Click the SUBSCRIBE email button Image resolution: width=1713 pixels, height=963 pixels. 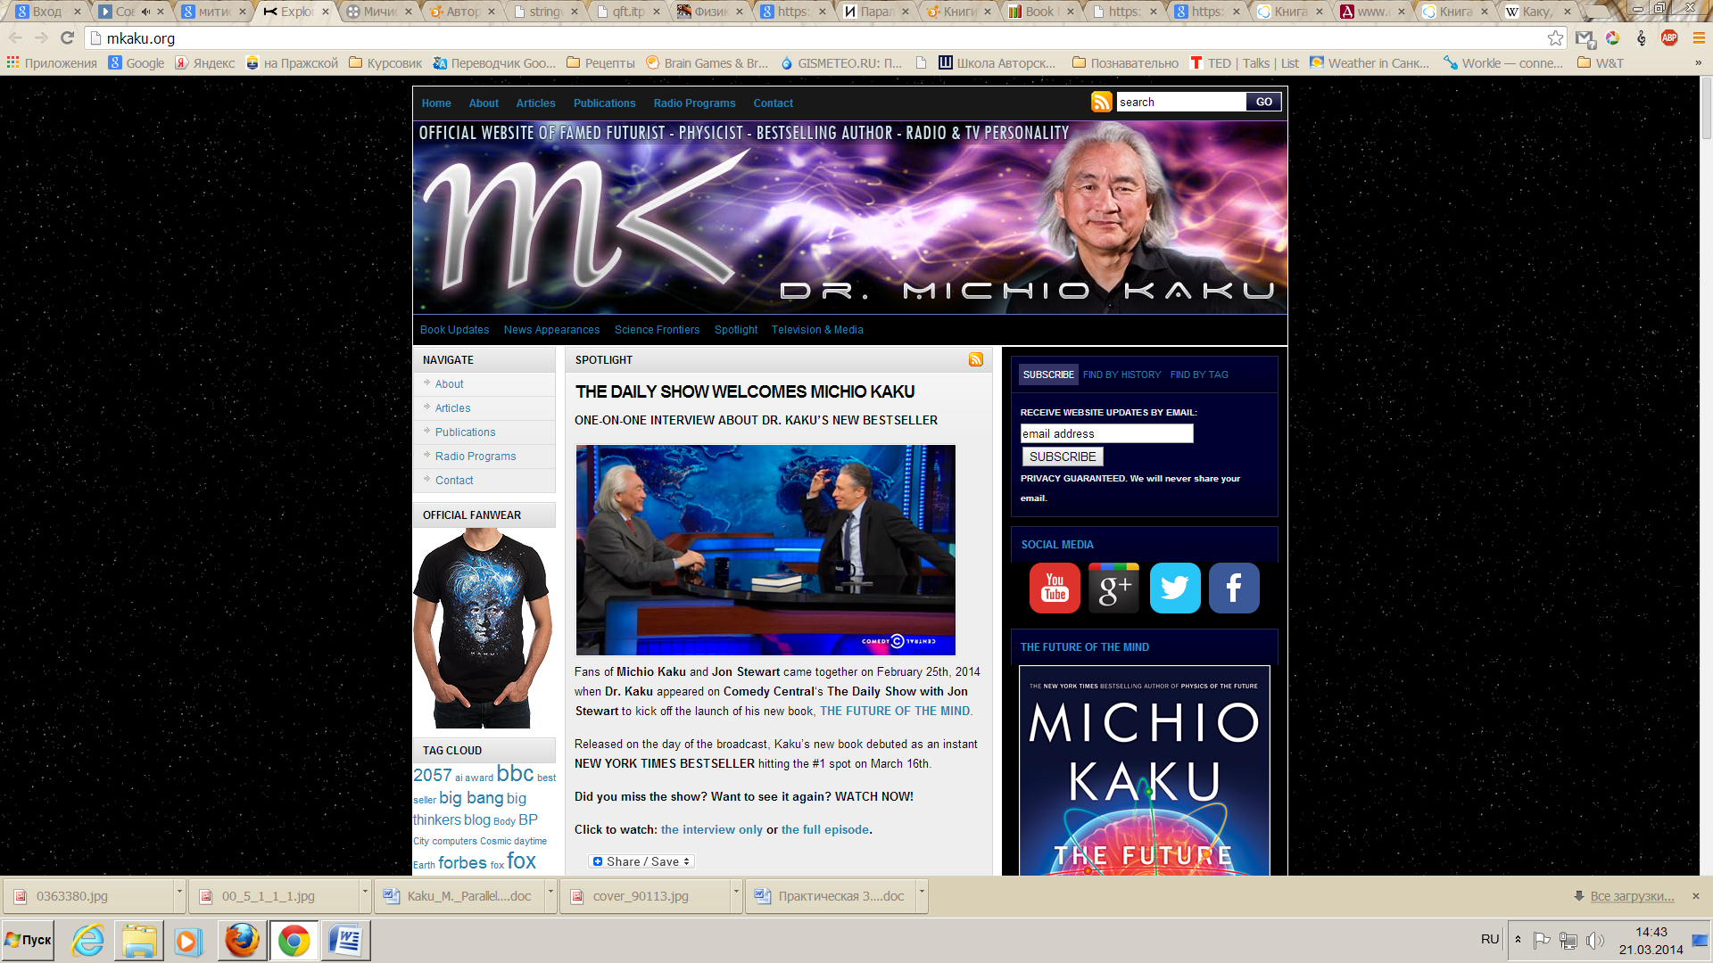pos(1063,457)
